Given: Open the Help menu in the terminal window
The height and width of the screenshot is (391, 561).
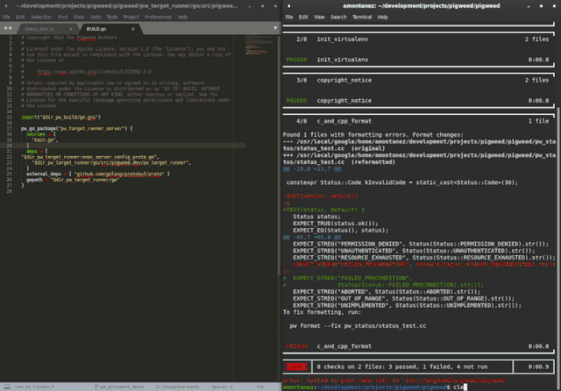Looking at the screenshot, I should 382,17.
